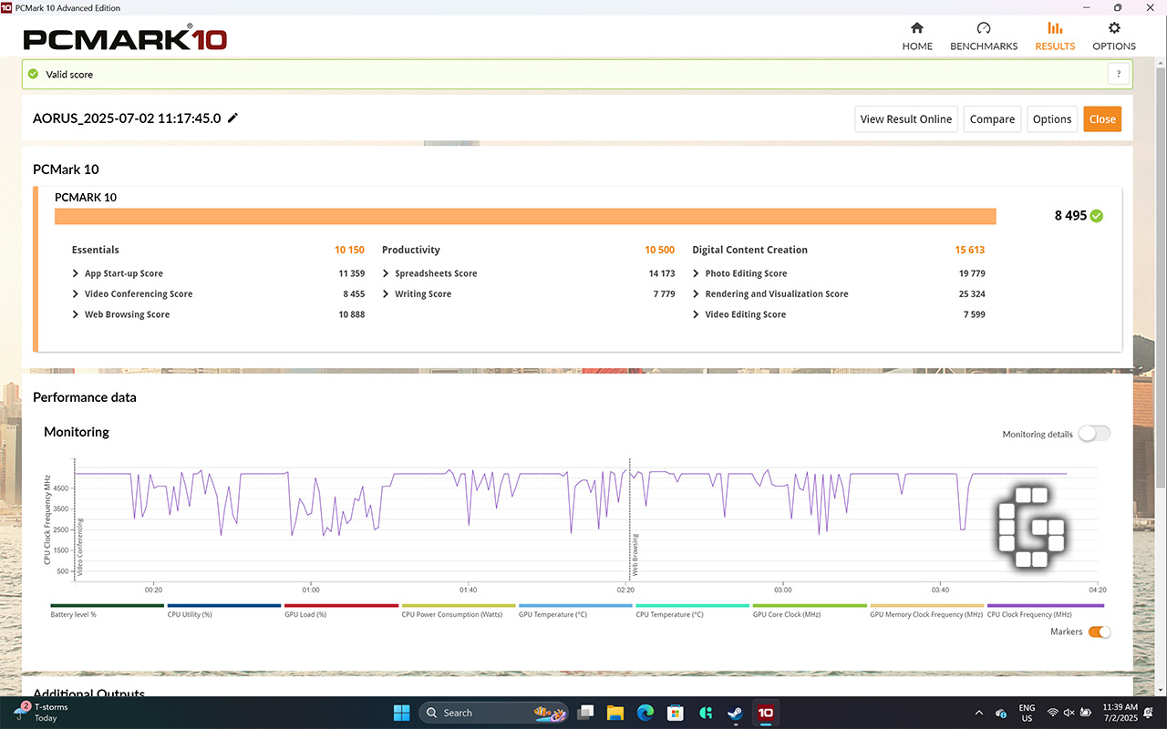Viewport: 1167px width, 729px height.
Task: Click the OneDrive cloud tray icon
Action: click(x=1001, y=713)
